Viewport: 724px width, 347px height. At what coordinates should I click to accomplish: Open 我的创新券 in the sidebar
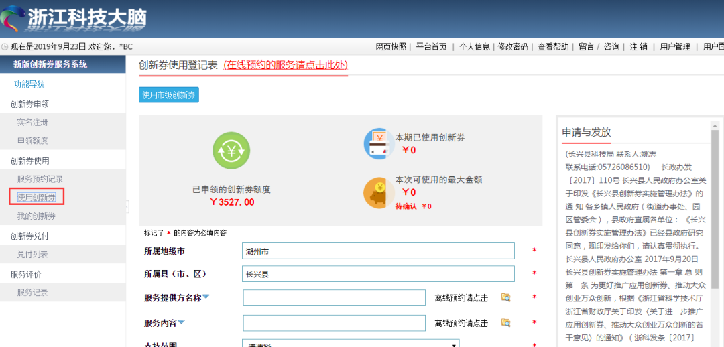[36, 216]
